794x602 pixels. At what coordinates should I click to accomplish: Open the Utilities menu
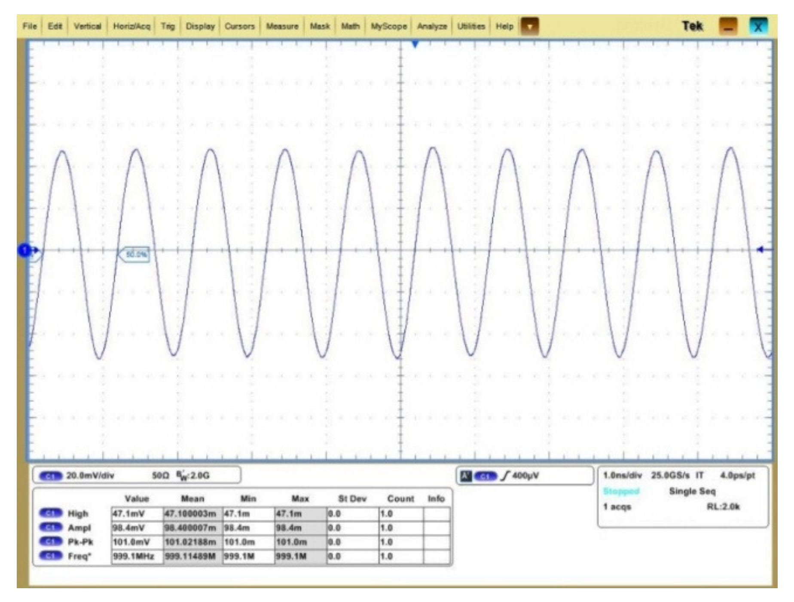(471, 26)
